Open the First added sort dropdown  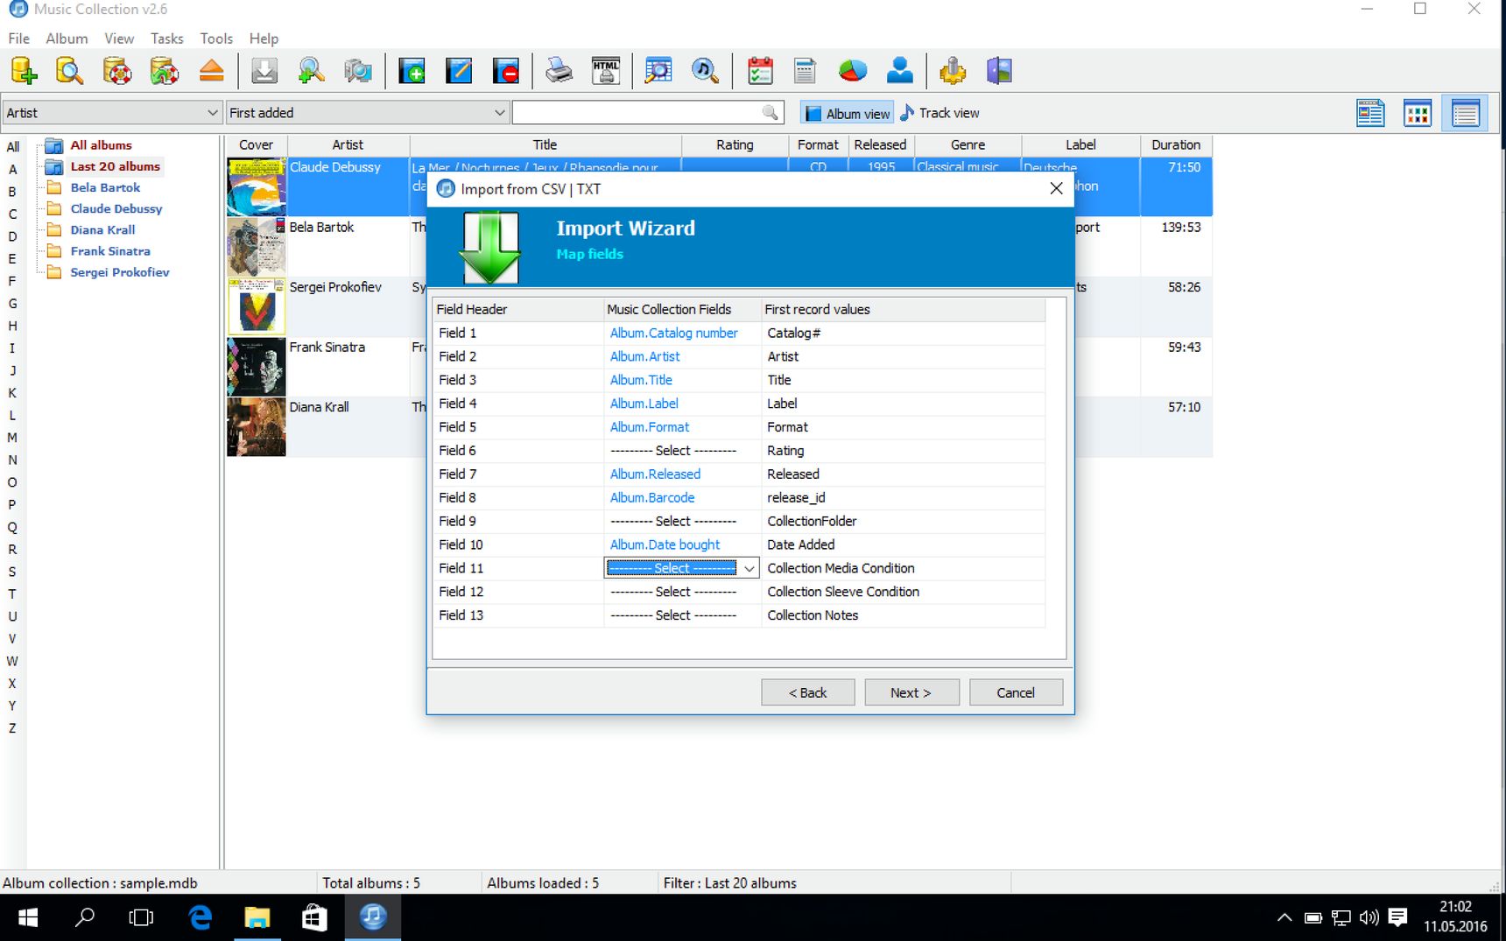pyautogui.click(x=367, y=113)
